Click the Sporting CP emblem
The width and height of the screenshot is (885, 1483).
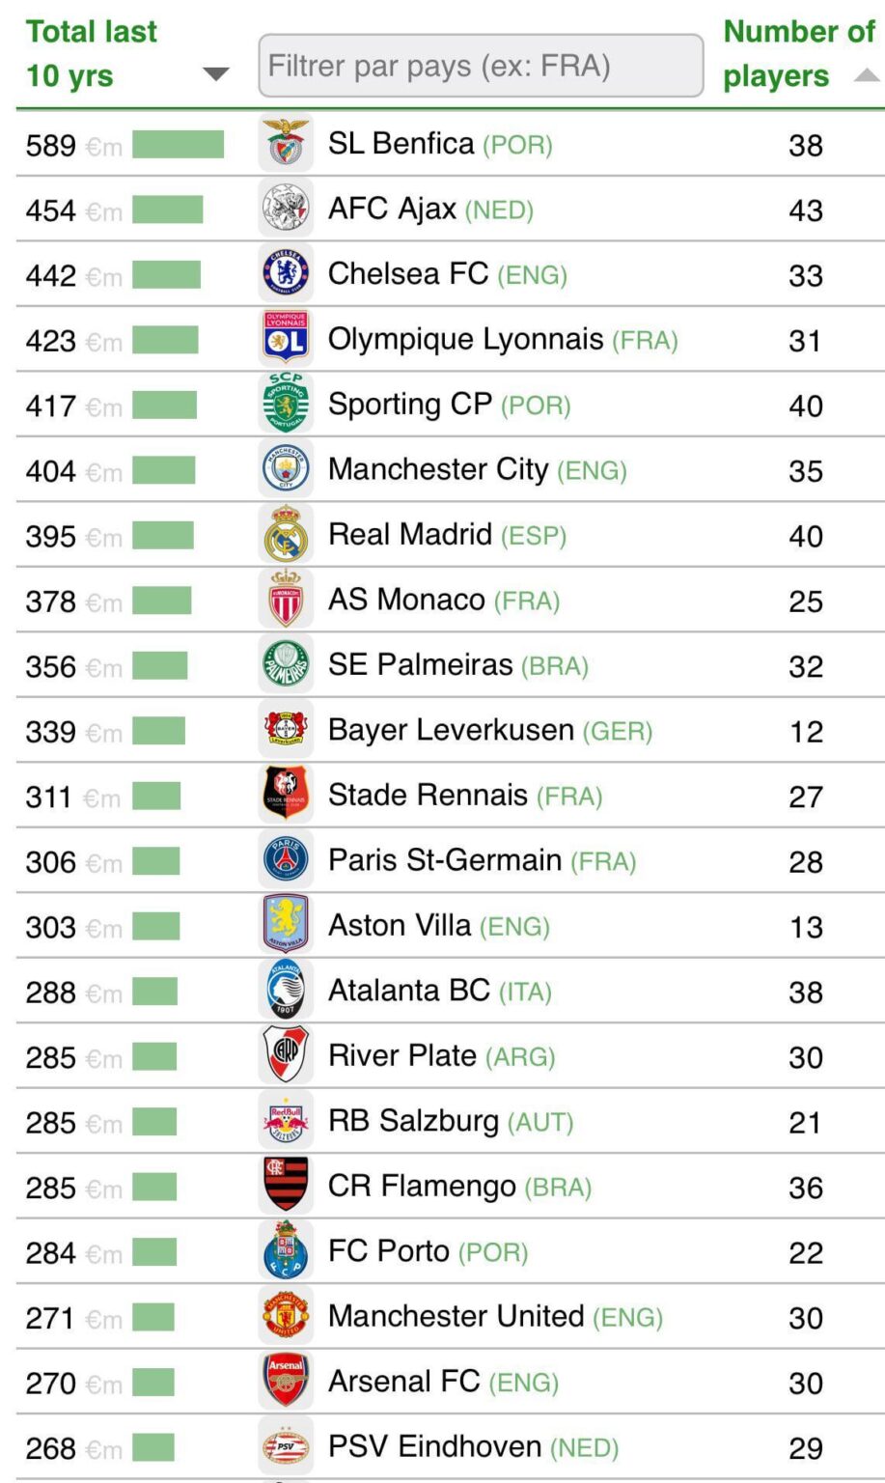coord(285,404)
